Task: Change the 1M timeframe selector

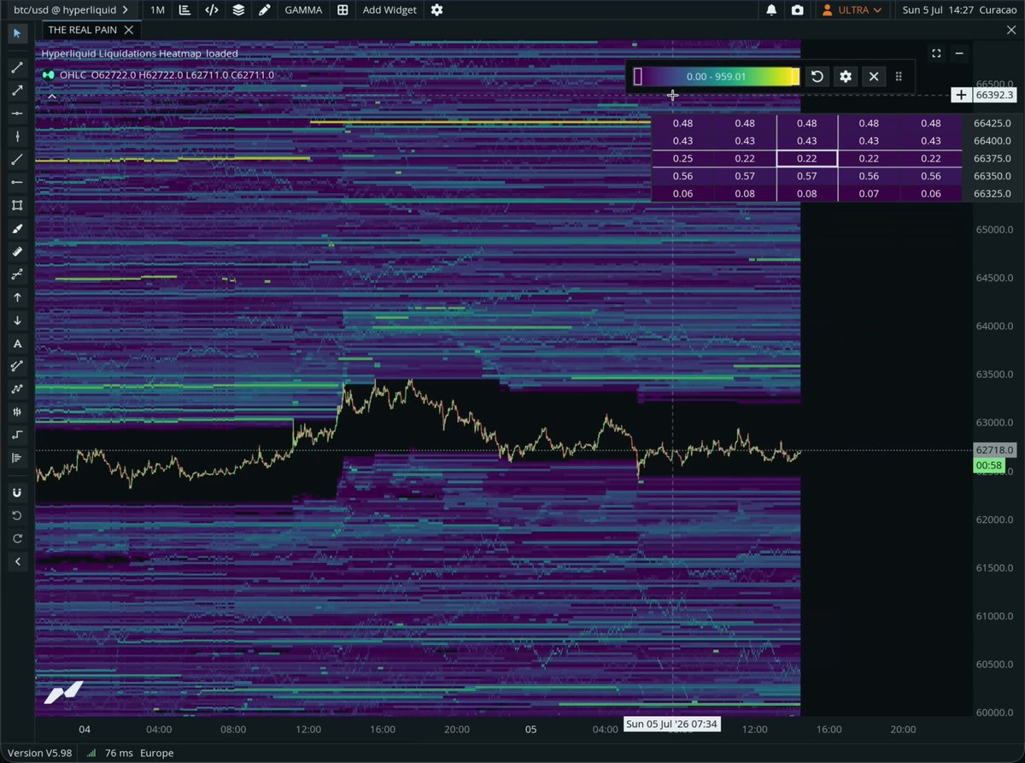Action: click(157, 10)
